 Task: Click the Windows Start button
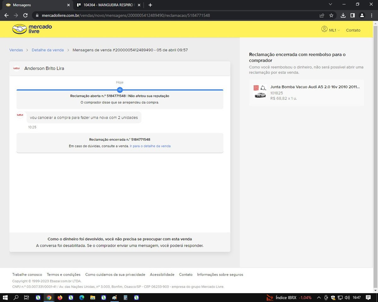tap(5, 297)
